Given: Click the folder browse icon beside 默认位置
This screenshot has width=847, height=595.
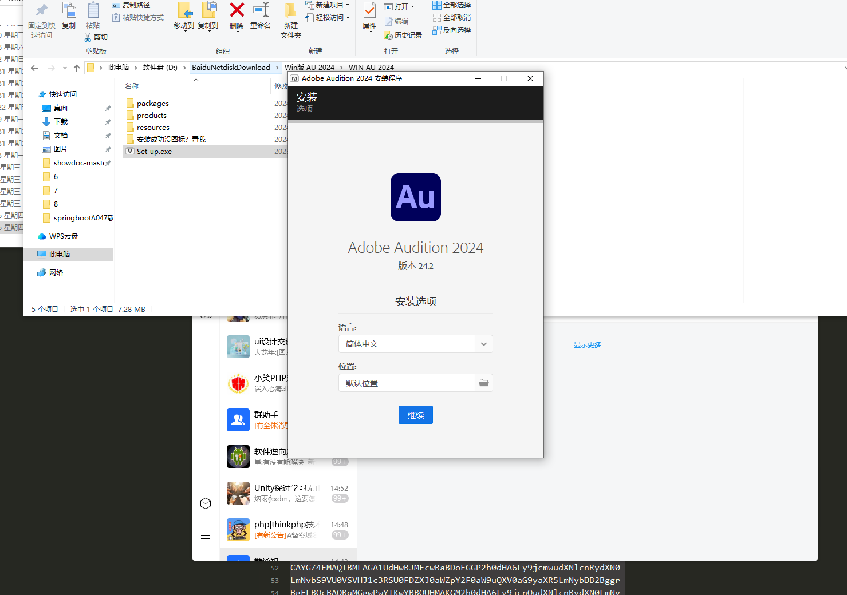Looking at the screenshot, I should pyautogui.click(x=484, y=383).
